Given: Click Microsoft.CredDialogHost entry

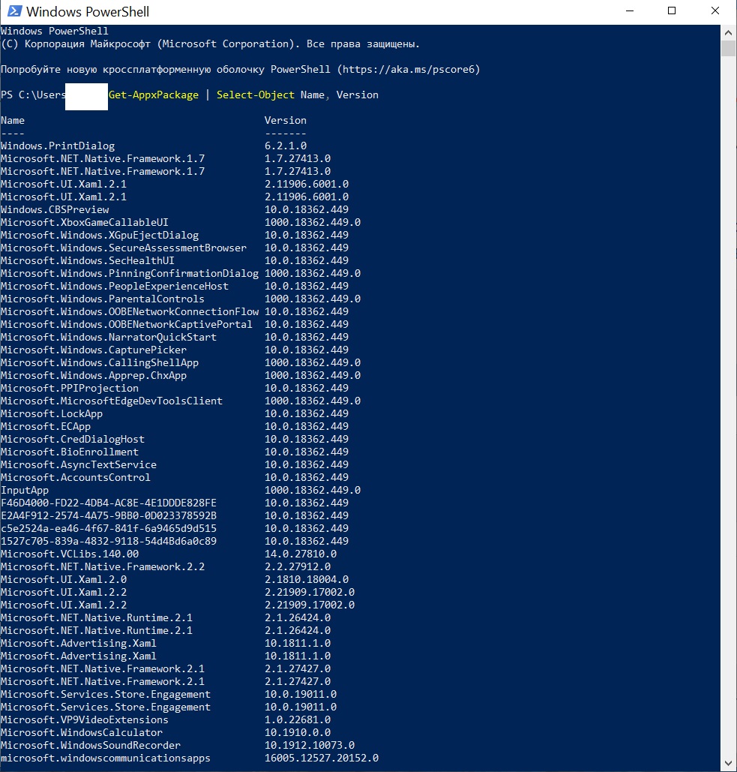Looking at the screenshot, I should click(73, 440).
